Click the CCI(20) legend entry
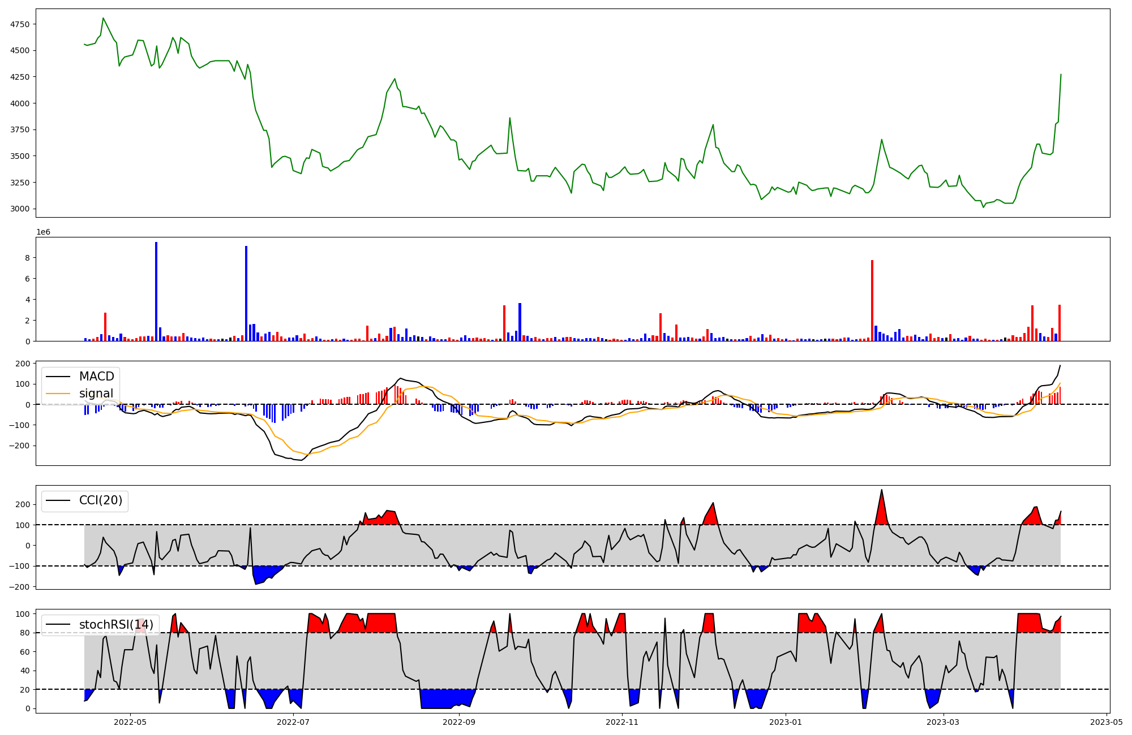Screen dimensions: 1132x735 point(101,500)
